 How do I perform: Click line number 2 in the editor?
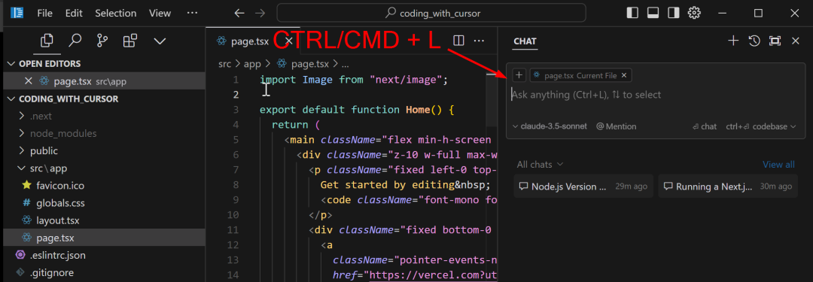[236, 94]
